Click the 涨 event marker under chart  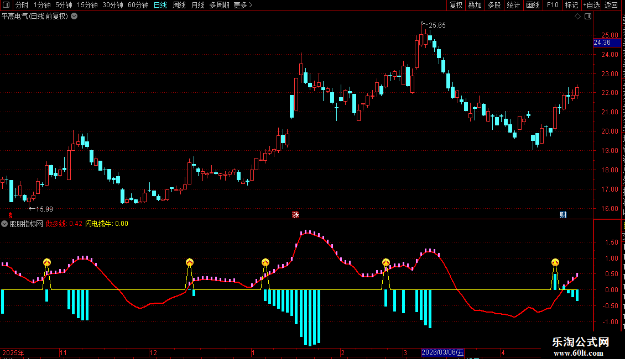pyautogui.click(x=295, y=214)
